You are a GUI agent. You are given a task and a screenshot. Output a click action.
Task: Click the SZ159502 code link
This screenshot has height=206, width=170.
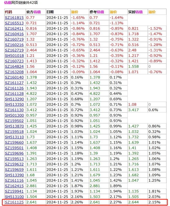[14, 121]
